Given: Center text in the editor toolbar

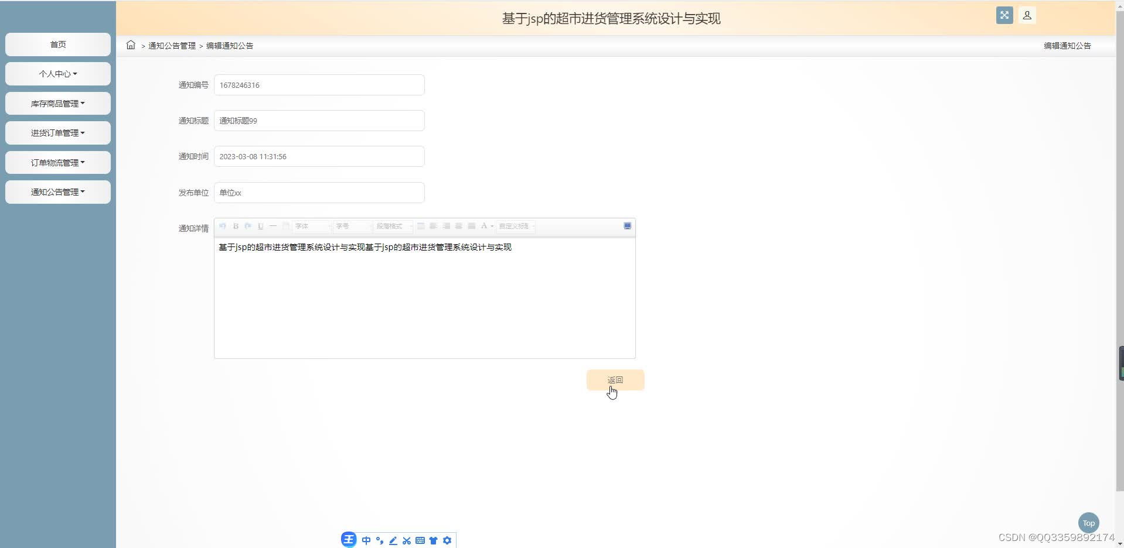Looking at the screenshot, I should pos(459,226).
